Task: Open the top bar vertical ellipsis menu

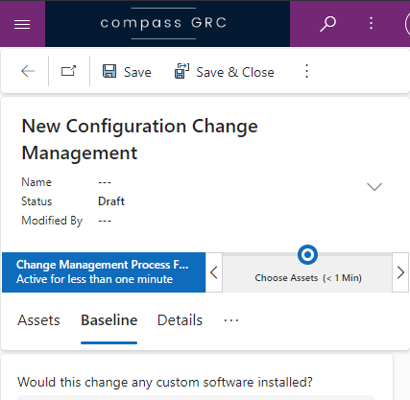Action: click(x=371, y=23)
